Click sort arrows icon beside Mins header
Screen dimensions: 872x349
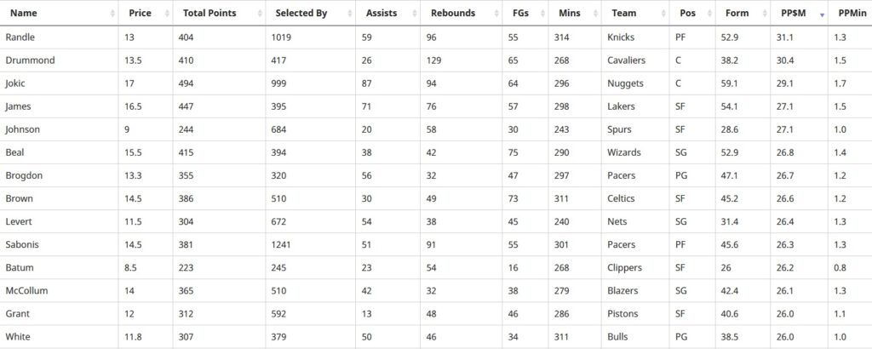click(x=595, y=14)
